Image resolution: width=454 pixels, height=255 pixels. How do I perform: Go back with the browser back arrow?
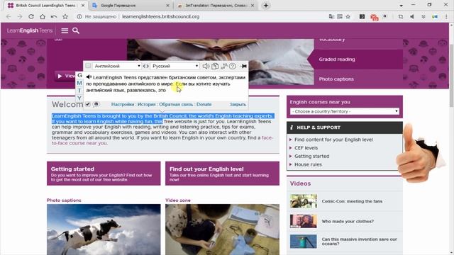pos(9,17)
